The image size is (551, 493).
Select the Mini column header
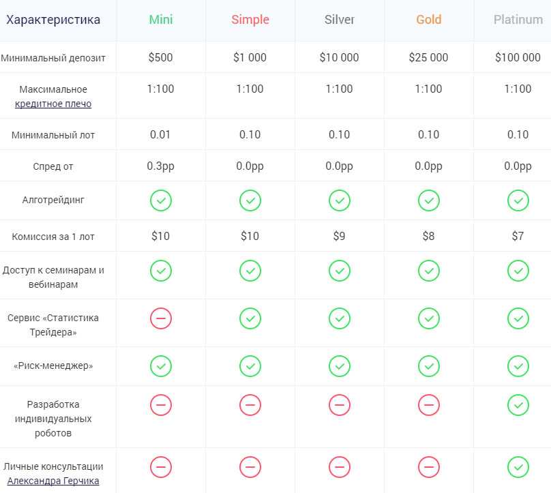click(161, 20)
